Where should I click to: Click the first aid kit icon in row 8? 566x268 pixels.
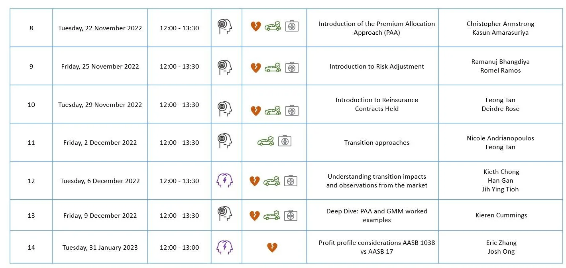pyautogui.click(x=292, y=27)
